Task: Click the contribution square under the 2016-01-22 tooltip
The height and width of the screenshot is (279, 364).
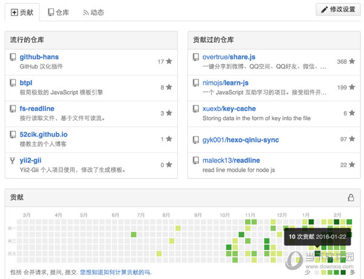Action: click(x=317, y=254)
